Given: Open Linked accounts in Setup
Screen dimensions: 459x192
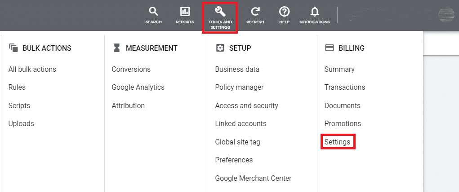Looking at the screenshot, I should pyautogui.click(x=241, y=123).
